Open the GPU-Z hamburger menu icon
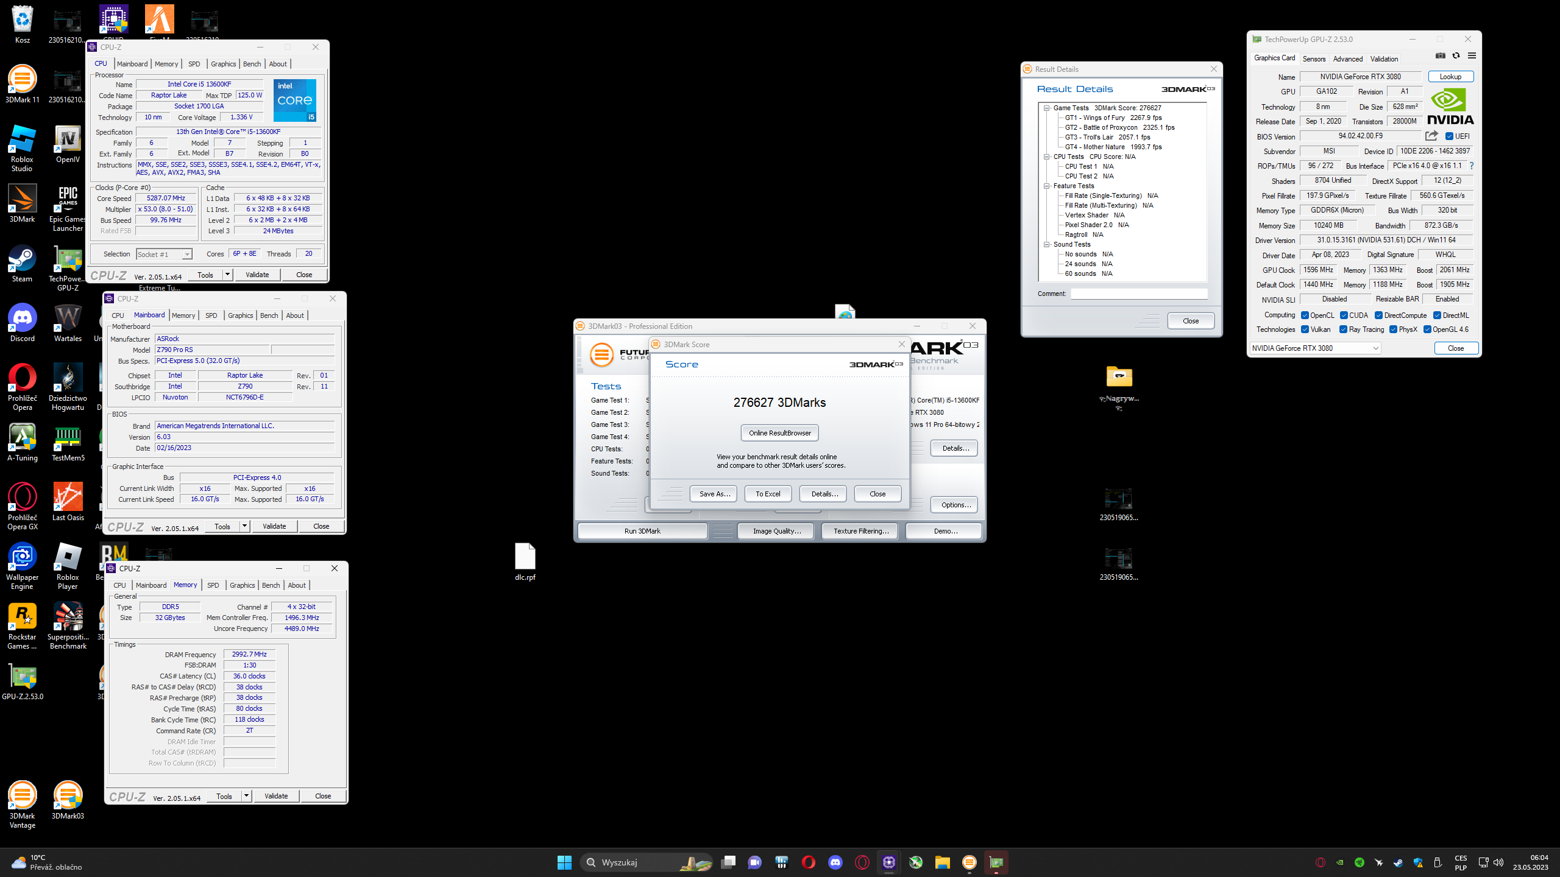The image size is (1560, 877). click(x=1472, y=55)
